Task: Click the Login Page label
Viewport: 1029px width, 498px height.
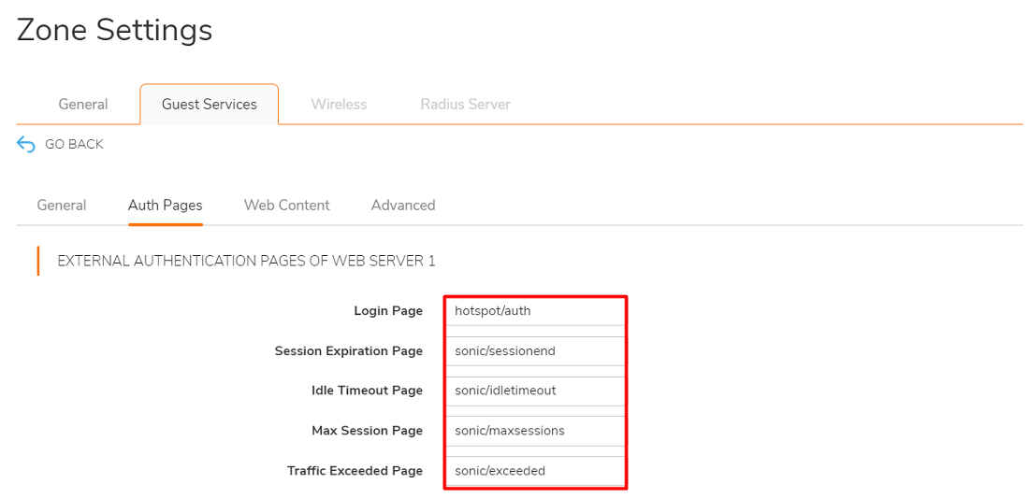Action: (388, 311)
